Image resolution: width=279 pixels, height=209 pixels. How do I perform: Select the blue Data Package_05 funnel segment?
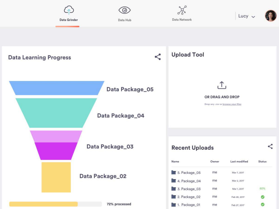coord(57,88)
